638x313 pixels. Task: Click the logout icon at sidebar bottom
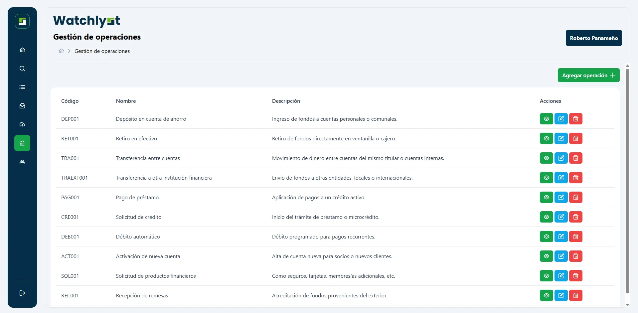click(22, 293)
